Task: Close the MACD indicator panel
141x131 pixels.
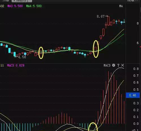Action: coord(123,65)
